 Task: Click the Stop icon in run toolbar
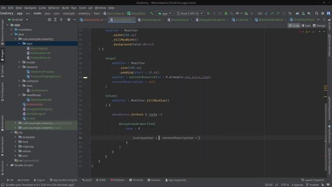click(252, 14)
